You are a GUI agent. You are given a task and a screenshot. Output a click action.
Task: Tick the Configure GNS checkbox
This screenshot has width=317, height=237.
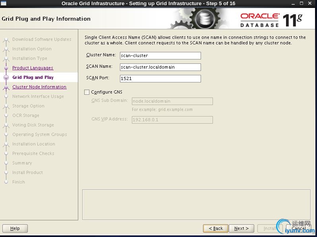87,92
